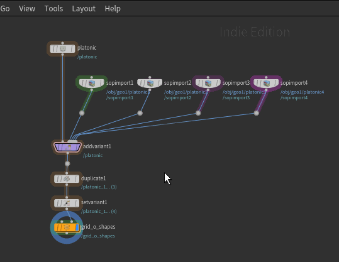Screen dimensions: 339x262
Task: Toggle the right-side flag on setvariant1 node
Action: (x=77, y=203)
